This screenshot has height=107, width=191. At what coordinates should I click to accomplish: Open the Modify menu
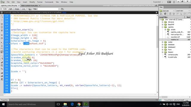point(32,2)
